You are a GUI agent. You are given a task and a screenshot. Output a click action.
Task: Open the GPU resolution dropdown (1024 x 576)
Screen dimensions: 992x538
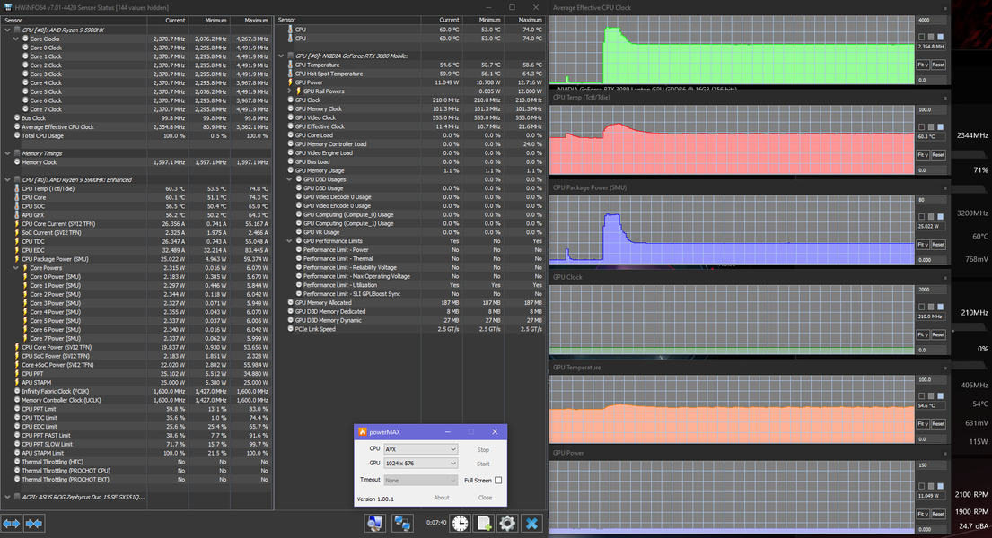(421, 464)
